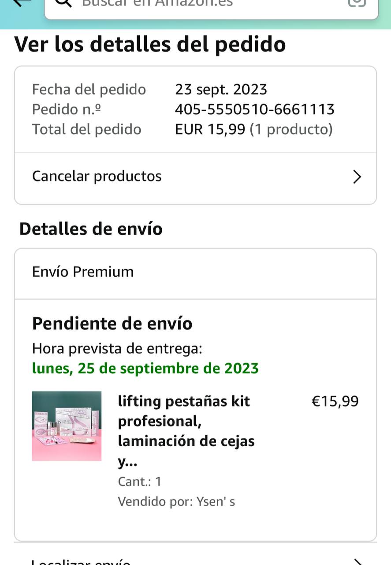The image size is (391, 565).
Task: Open the lash lifting kit product thumbnail
Action: [67, 426]
